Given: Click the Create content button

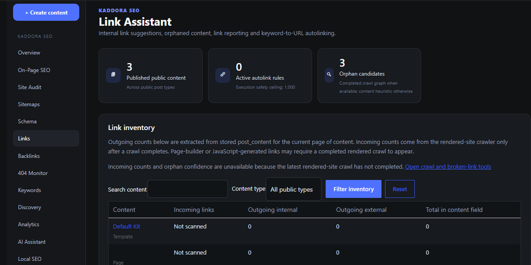Looking at the screenshot, I should pos(46,12).
